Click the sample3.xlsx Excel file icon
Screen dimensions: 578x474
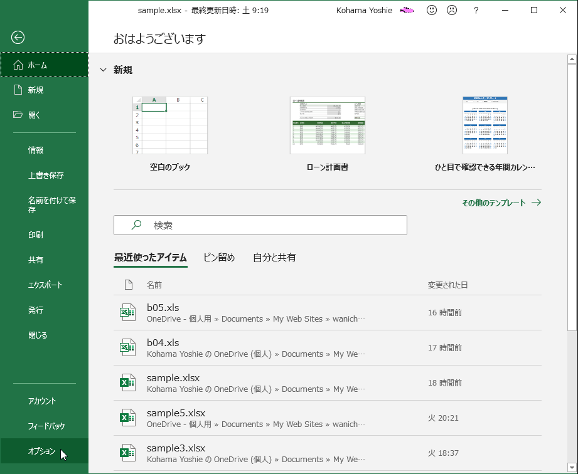click(127, 453)
